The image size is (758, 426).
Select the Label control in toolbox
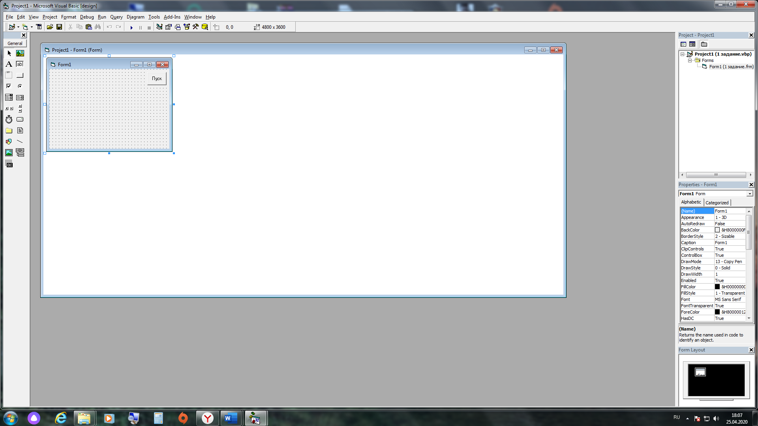pyautogui.click(x=9, y=64)
